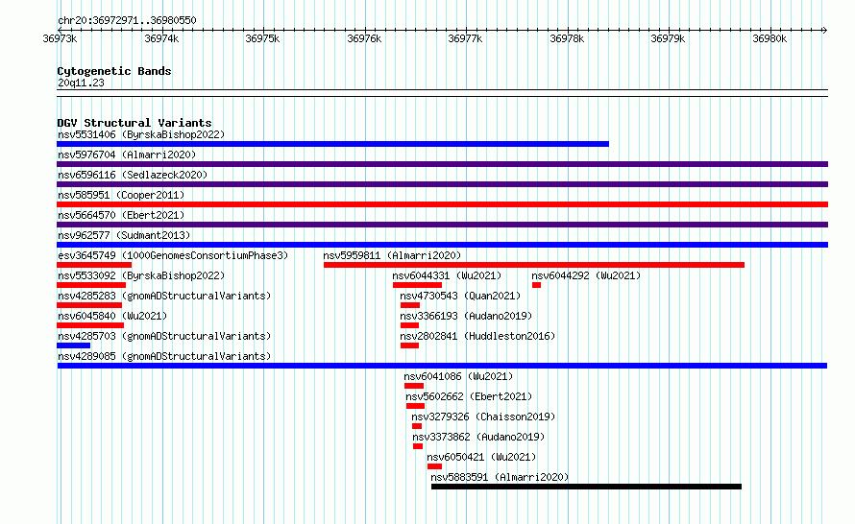This screenshot has height=524, width=855.
Task: Select the red nsv585951 variant bar
Action: tap(442, 204)
